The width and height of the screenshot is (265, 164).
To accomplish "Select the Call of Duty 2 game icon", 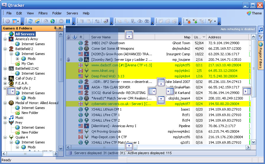I will tap(11, 78).
